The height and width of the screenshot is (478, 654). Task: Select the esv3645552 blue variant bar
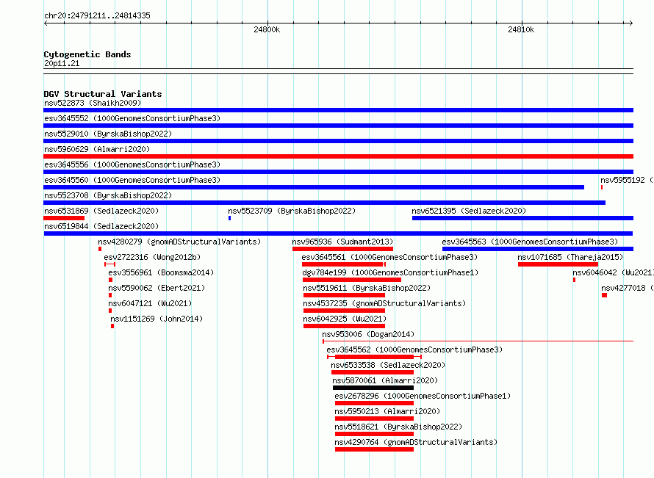[x=338, y=126]
